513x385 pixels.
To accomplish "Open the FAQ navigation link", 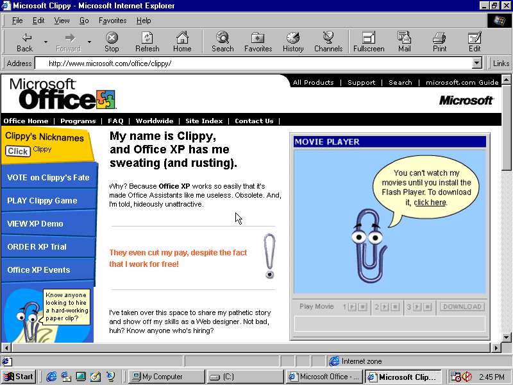I will pyautogui.click(x=115, y=121).
